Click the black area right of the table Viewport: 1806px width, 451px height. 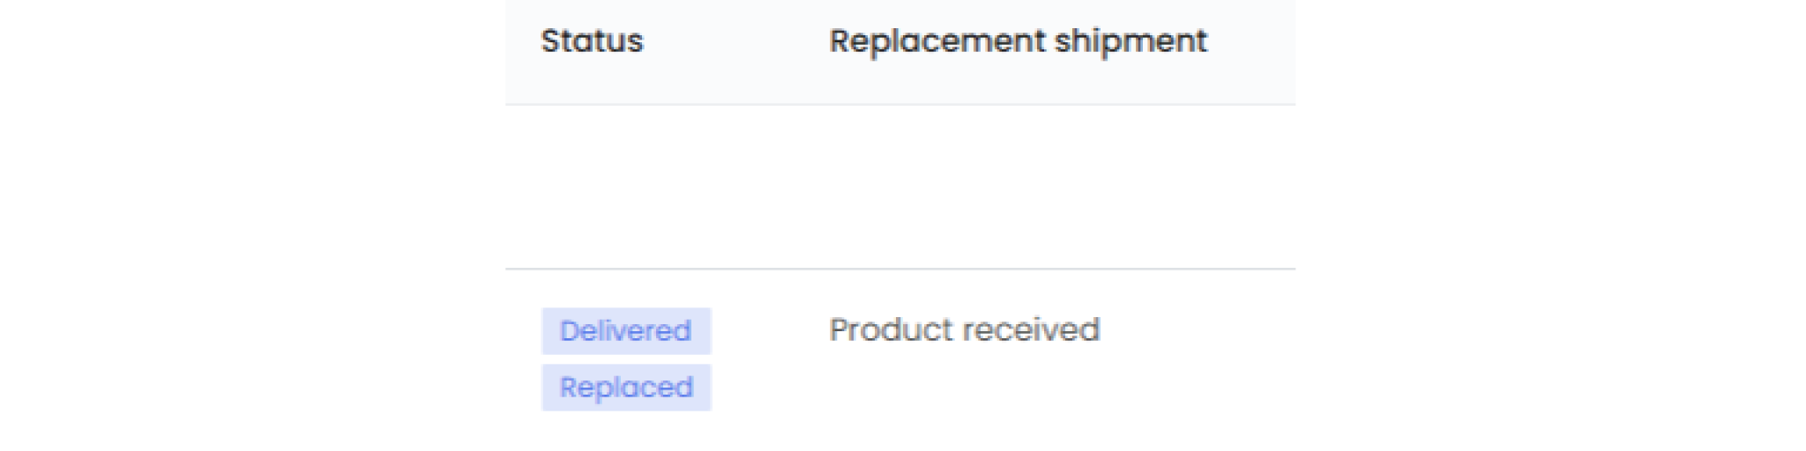(x=1550, y=225)
